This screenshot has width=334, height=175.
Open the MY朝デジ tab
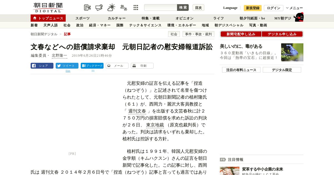[x=283, y=18]
